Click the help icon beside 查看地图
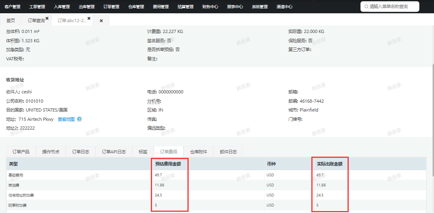 79,119
